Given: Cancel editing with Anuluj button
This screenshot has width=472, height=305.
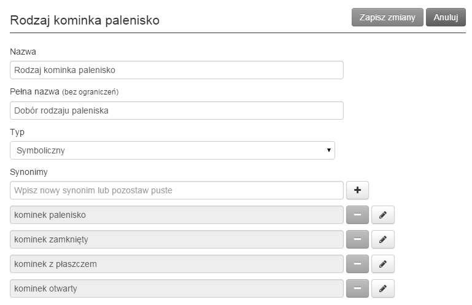Looking at the screenshot, I should point(446,17).
